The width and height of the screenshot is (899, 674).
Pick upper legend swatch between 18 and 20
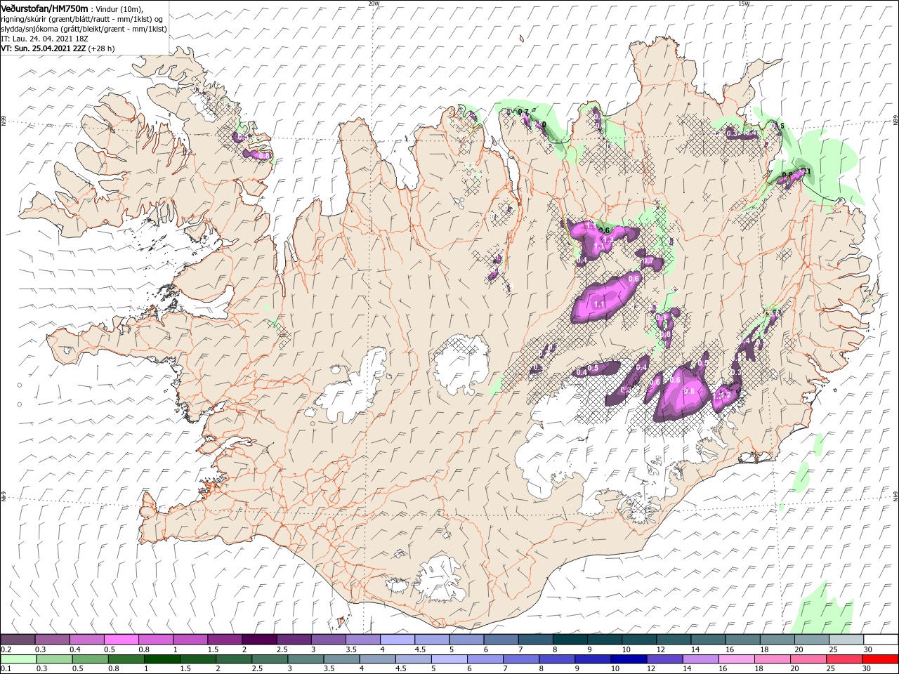point(776,640)
